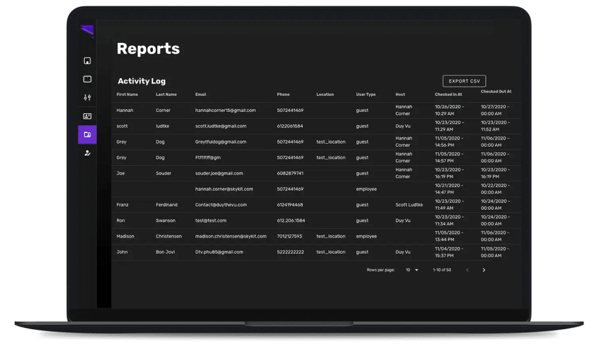594x349 pixels.
Task: Open the sliders settings icon in sidebar
Action: tap(87, 97)
